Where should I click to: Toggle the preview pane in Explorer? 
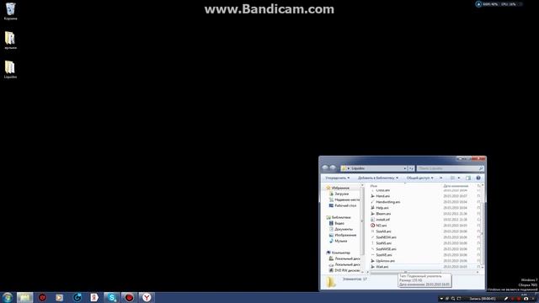pos(468,178)
